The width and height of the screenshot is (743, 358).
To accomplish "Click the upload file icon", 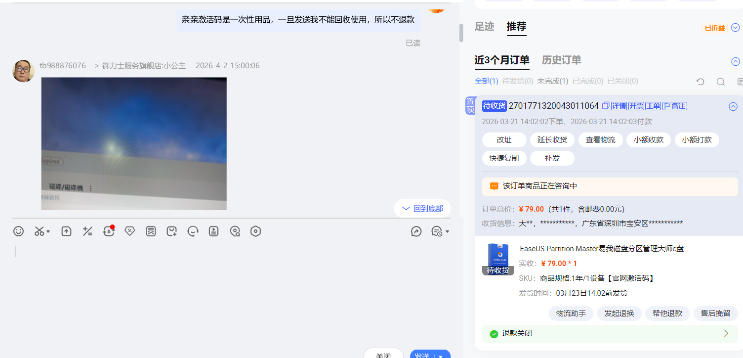I will (66, 231).
